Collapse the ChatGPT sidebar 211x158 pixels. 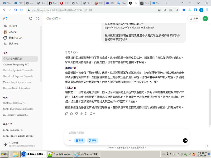click(x=5, y=19)
